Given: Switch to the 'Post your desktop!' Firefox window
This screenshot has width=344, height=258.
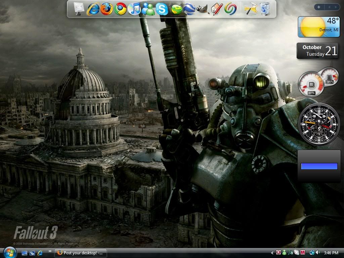Looking at the screenshot, I should 81,253.
